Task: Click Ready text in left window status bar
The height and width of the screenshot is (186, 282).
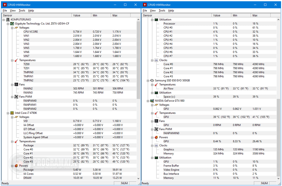Action: [x=5, y=183]
